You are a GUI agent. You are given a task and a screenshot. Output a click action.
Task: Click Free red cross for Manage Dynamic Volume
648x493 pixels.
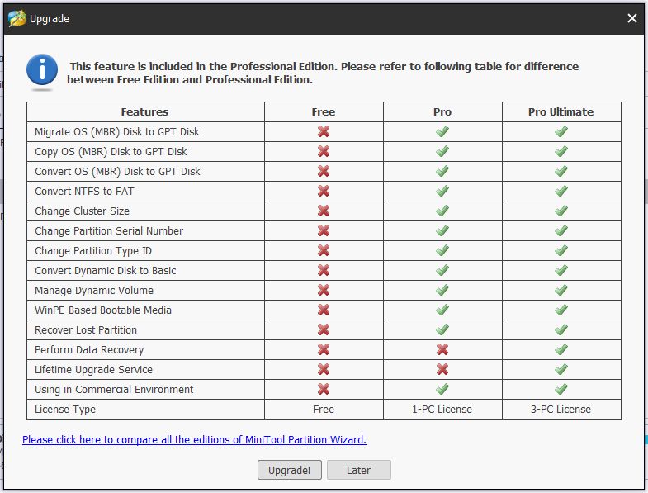324,290
